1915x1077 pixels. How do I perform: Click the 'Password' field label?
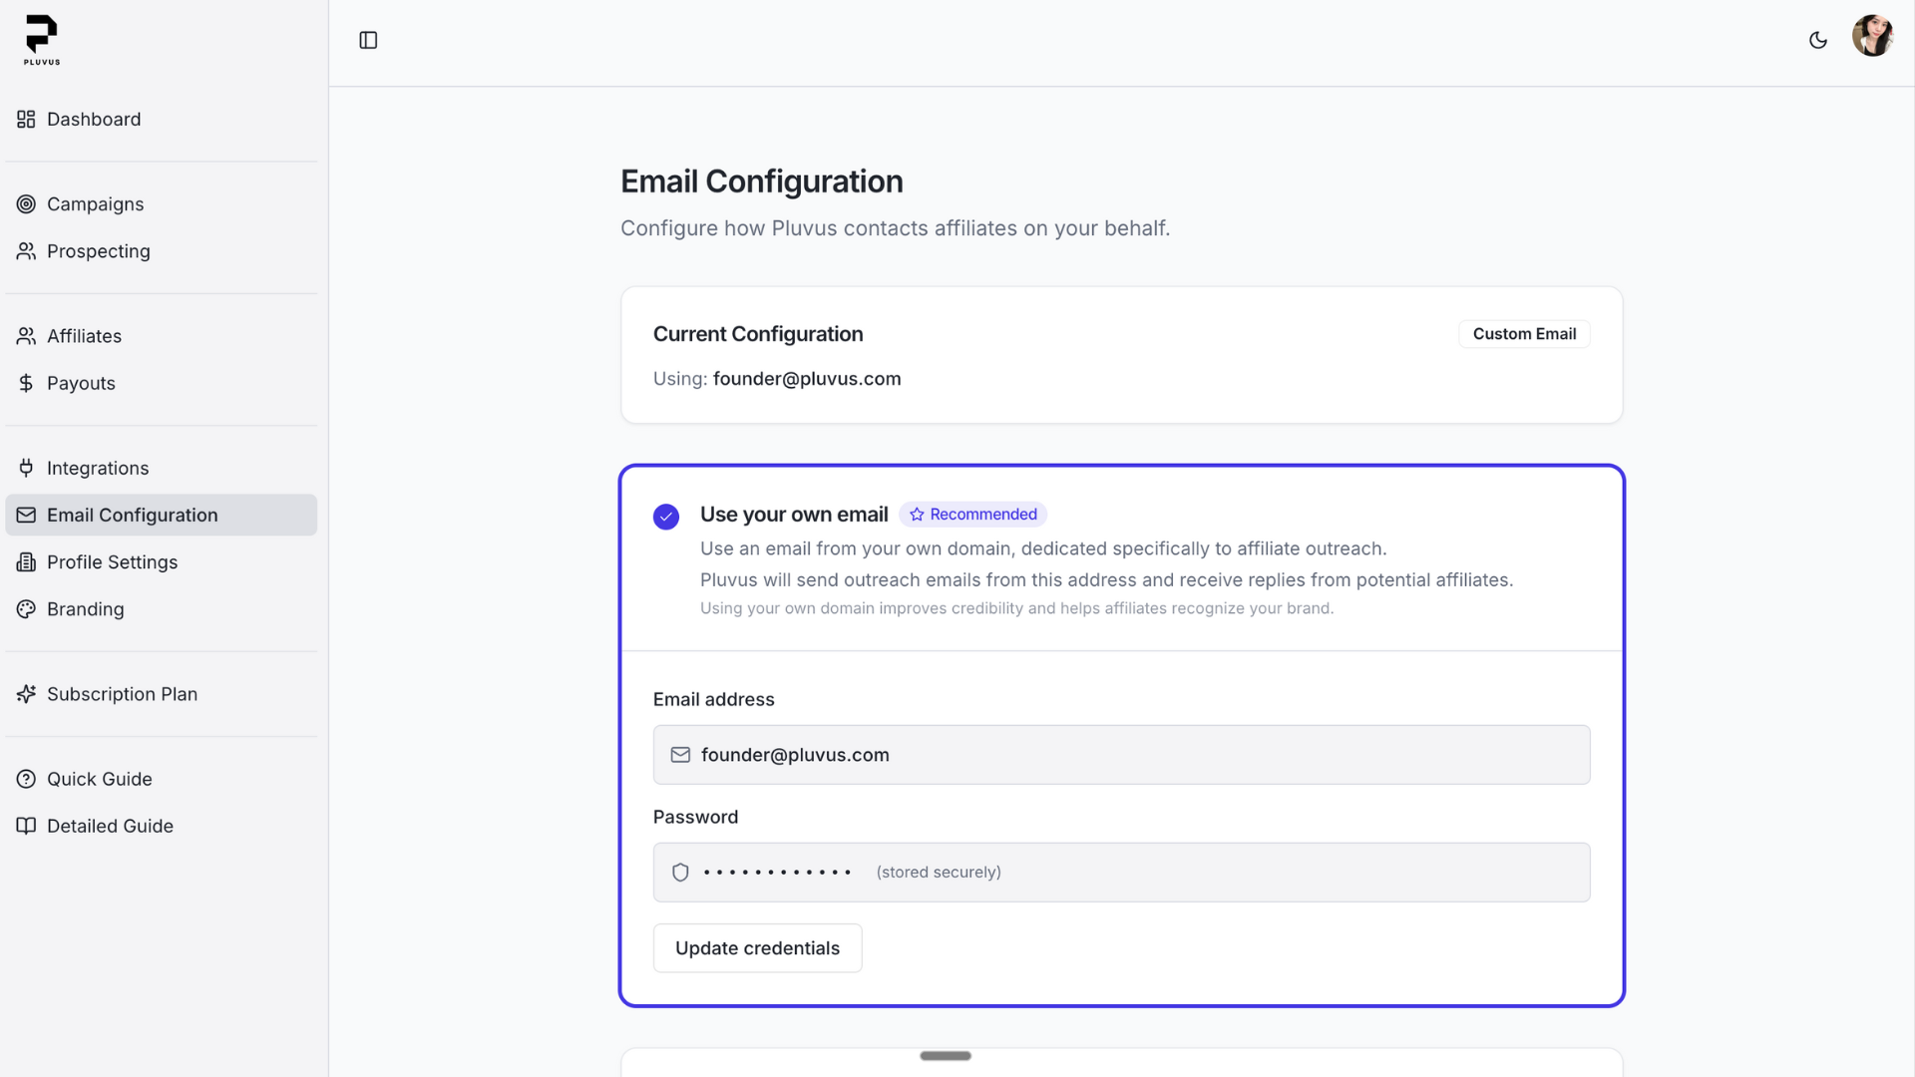[x=696, y=818]
